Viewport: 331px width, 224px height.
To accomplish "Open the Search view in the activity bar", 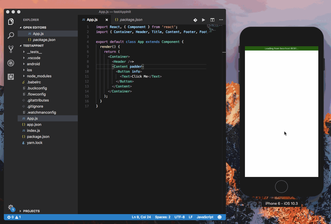I will (x=11, y=35).
